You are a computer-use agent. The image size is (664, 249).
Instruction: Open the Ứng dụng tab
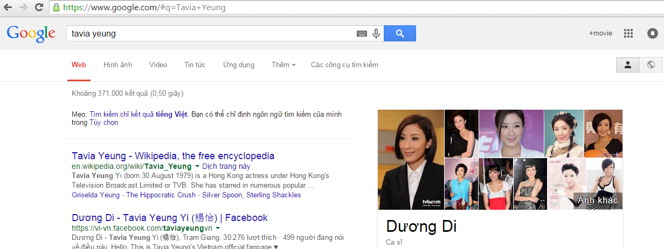click(239, 65)
